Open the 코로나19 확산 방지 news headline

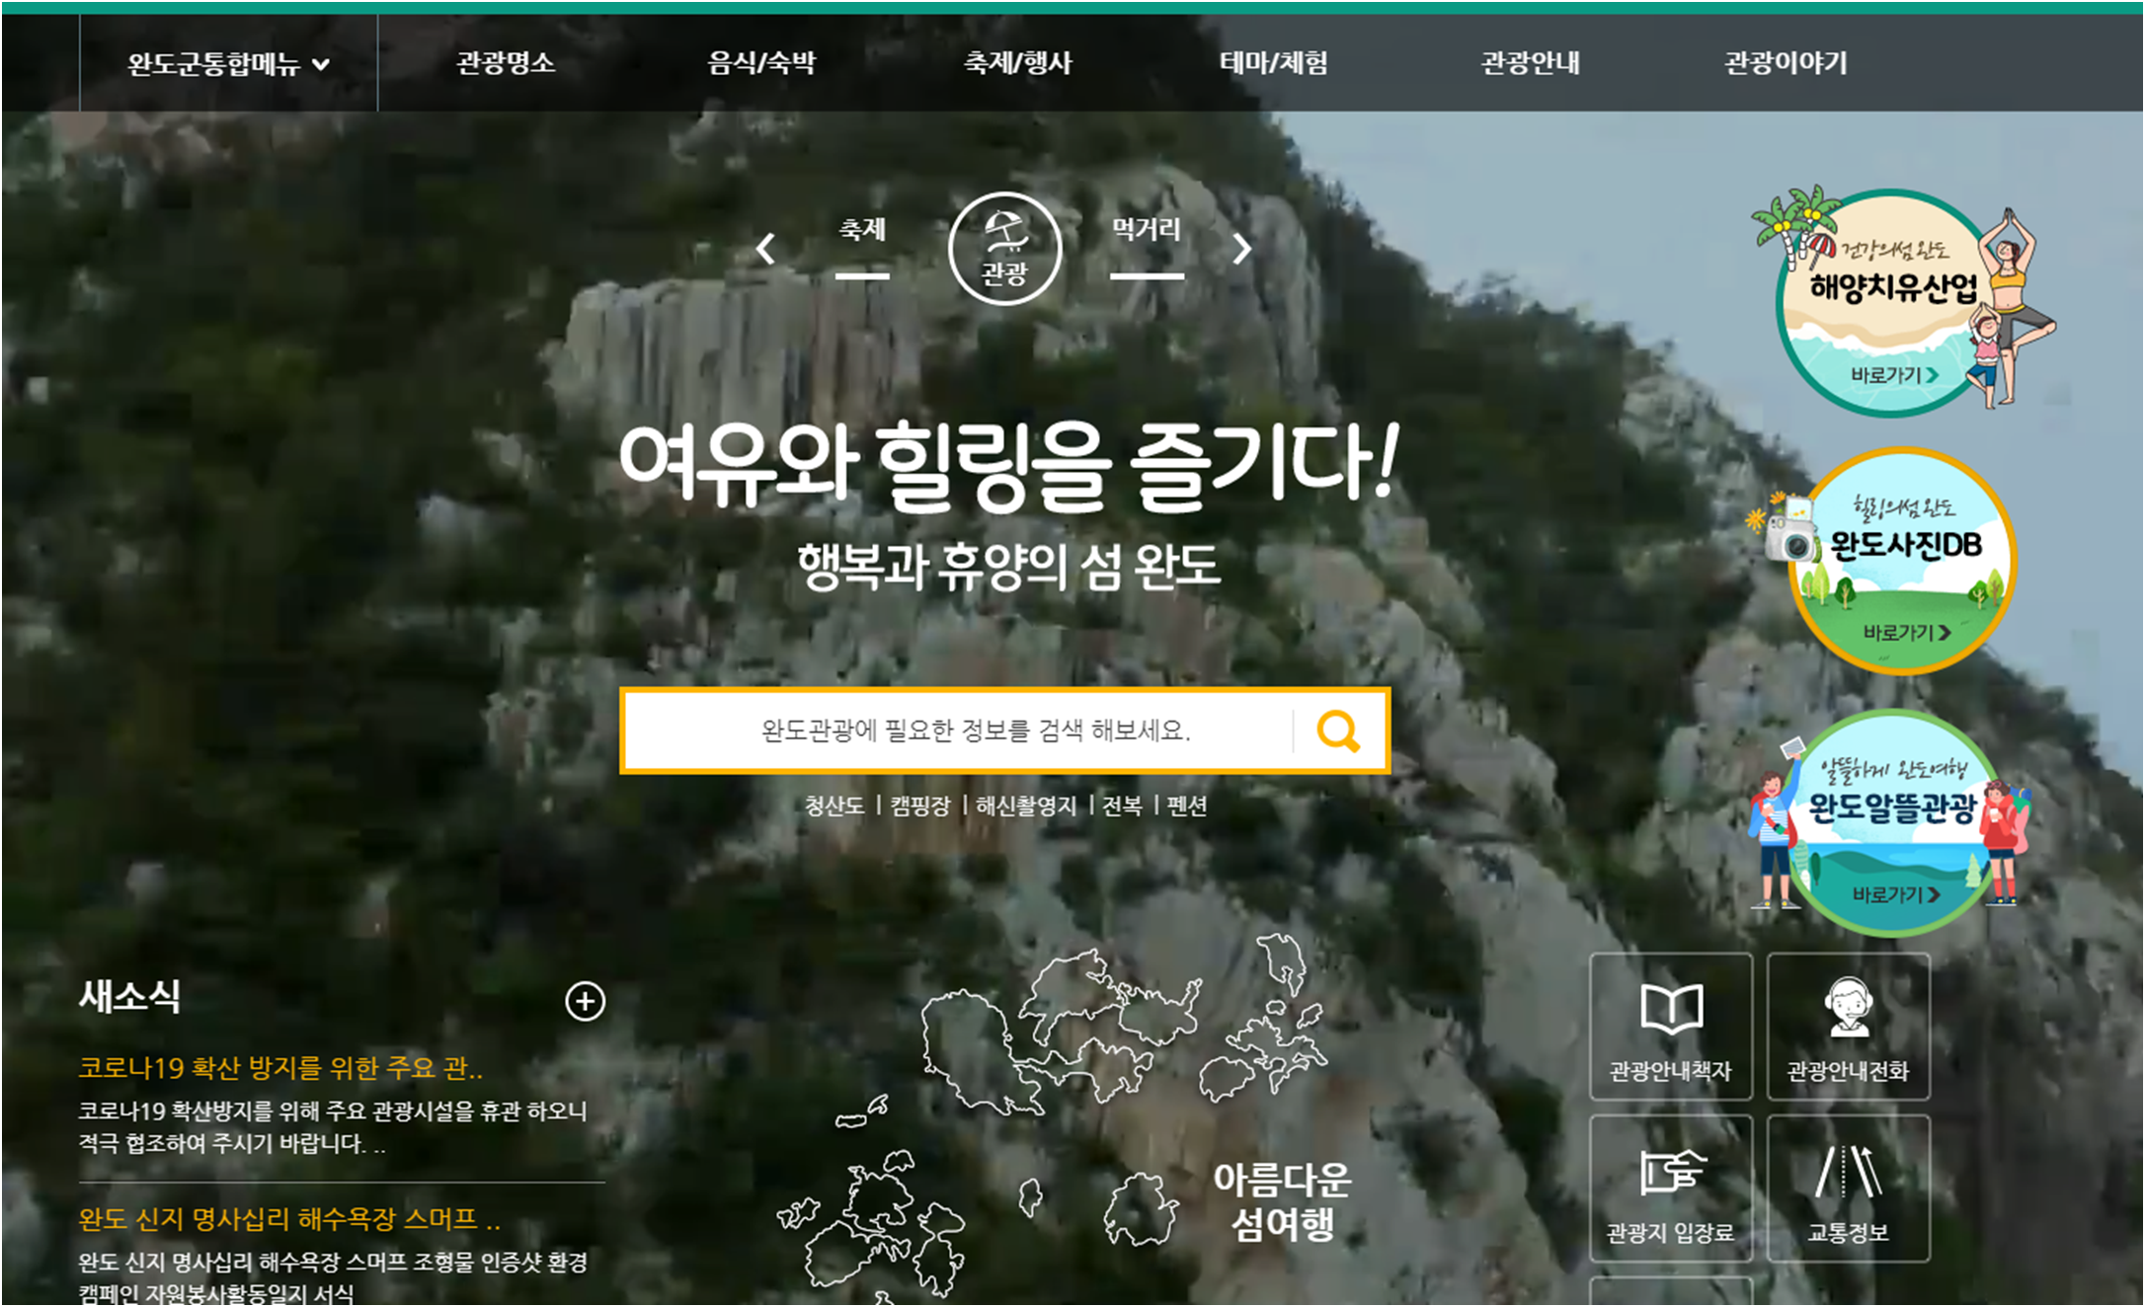[x=280, y=1068]
